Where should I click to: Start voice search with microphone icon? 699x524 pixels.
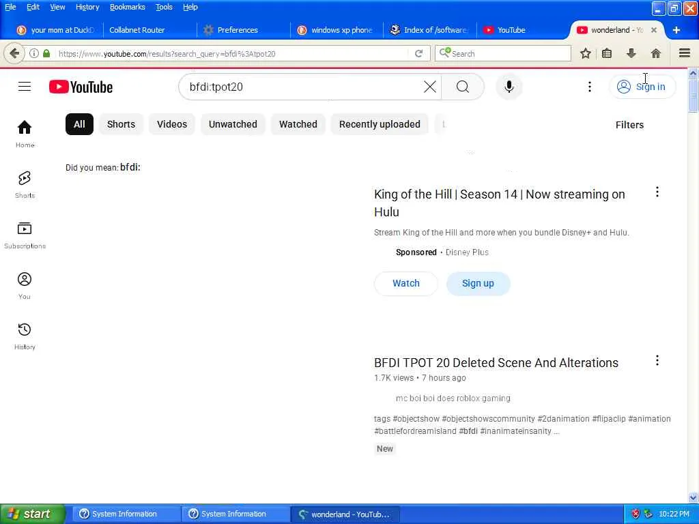click(x=509, y=87)
